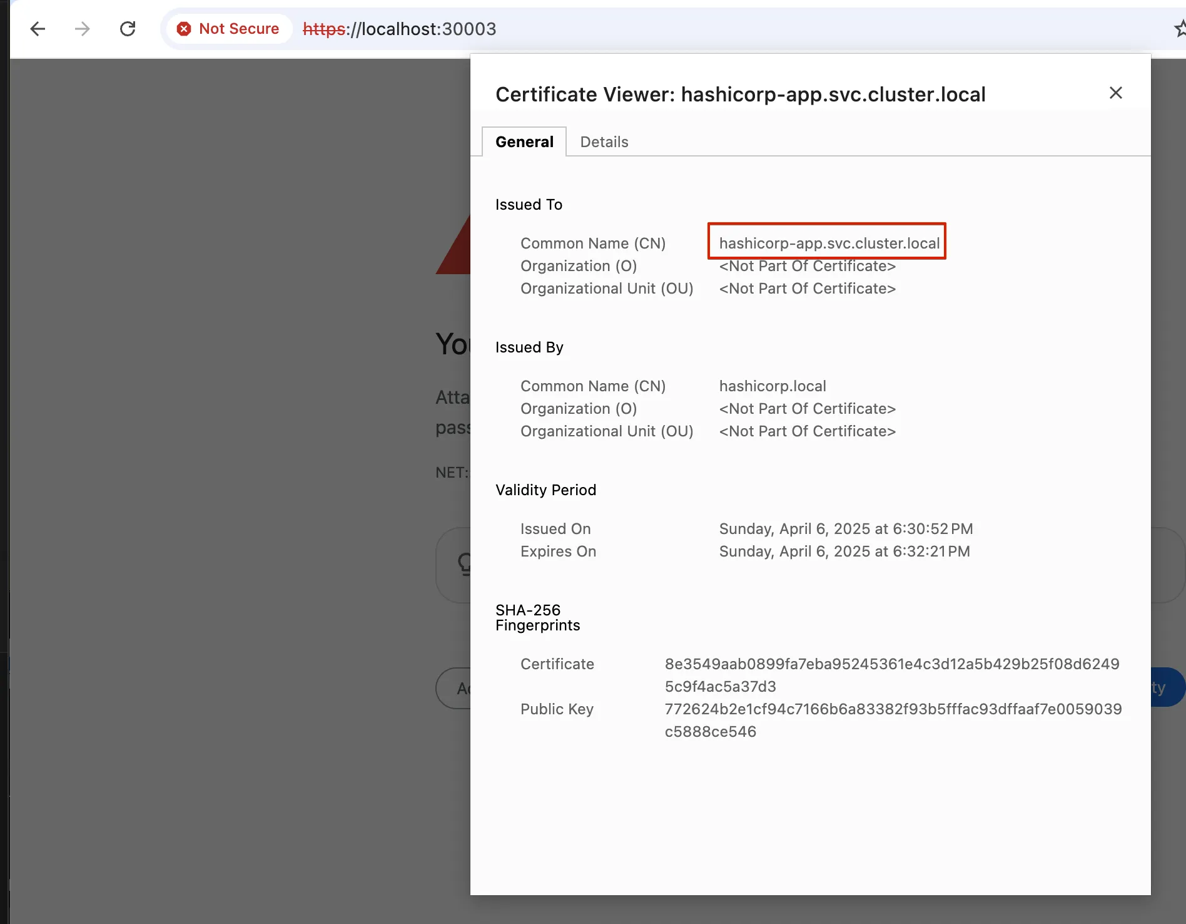Select the issued-to common name hashicorp-app.svc.cluster.local

pyautogui.click(x=829, y=244)
